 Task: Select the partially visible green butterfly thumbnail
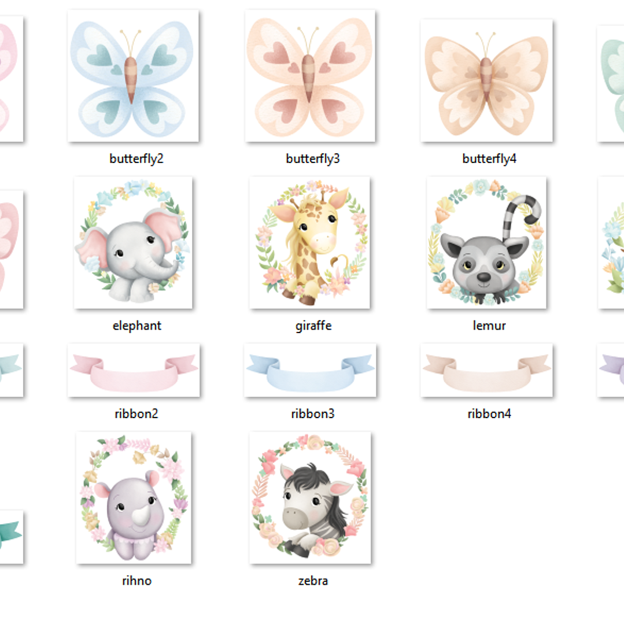pos(611,84)
